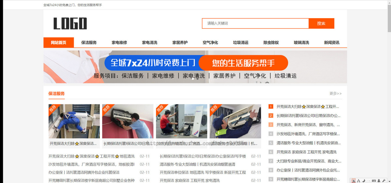The height and width of the screenshot is (183, 391).
Task: Click the orange 搜索 button
Action: coord(321,23)
